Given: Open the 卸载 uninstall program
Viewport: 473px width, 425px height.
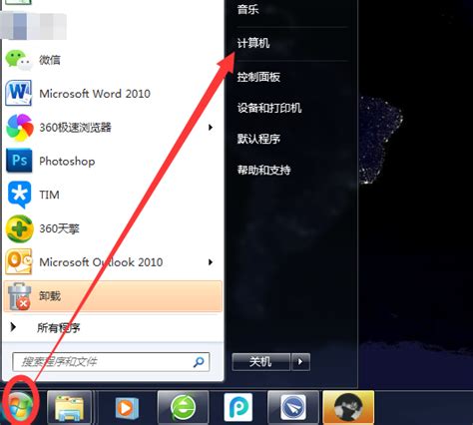Looking at the screenshot, I should tap(113, 296).
